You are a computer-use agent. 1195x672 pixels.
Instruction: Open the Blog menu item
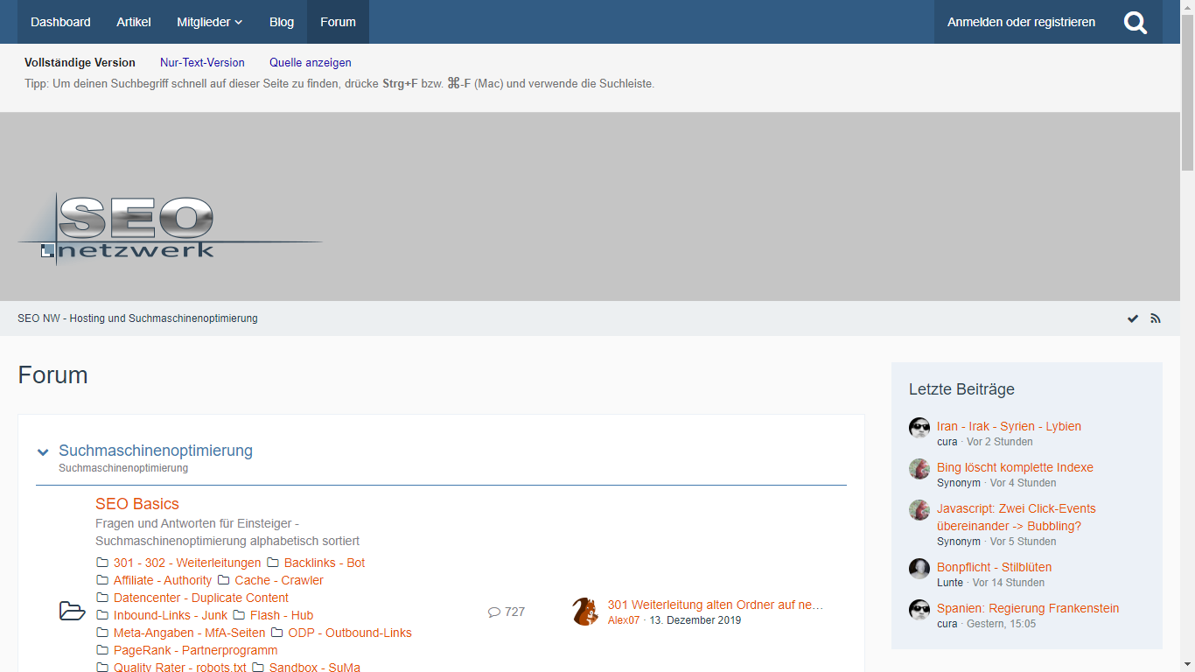tap(282, 22)
